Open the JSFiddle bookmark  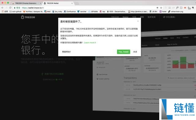pos(93,12)
